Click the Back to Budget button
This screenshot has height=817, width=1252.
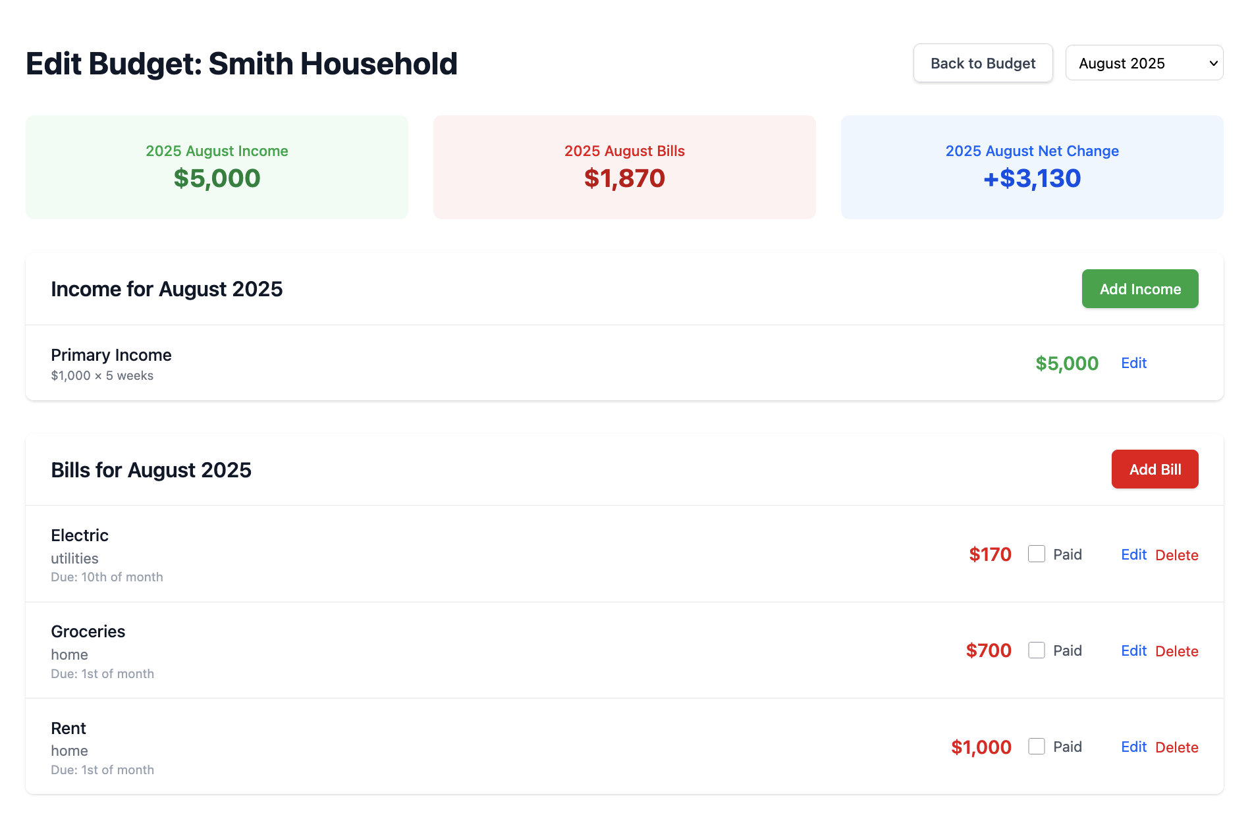coord(982,63)
